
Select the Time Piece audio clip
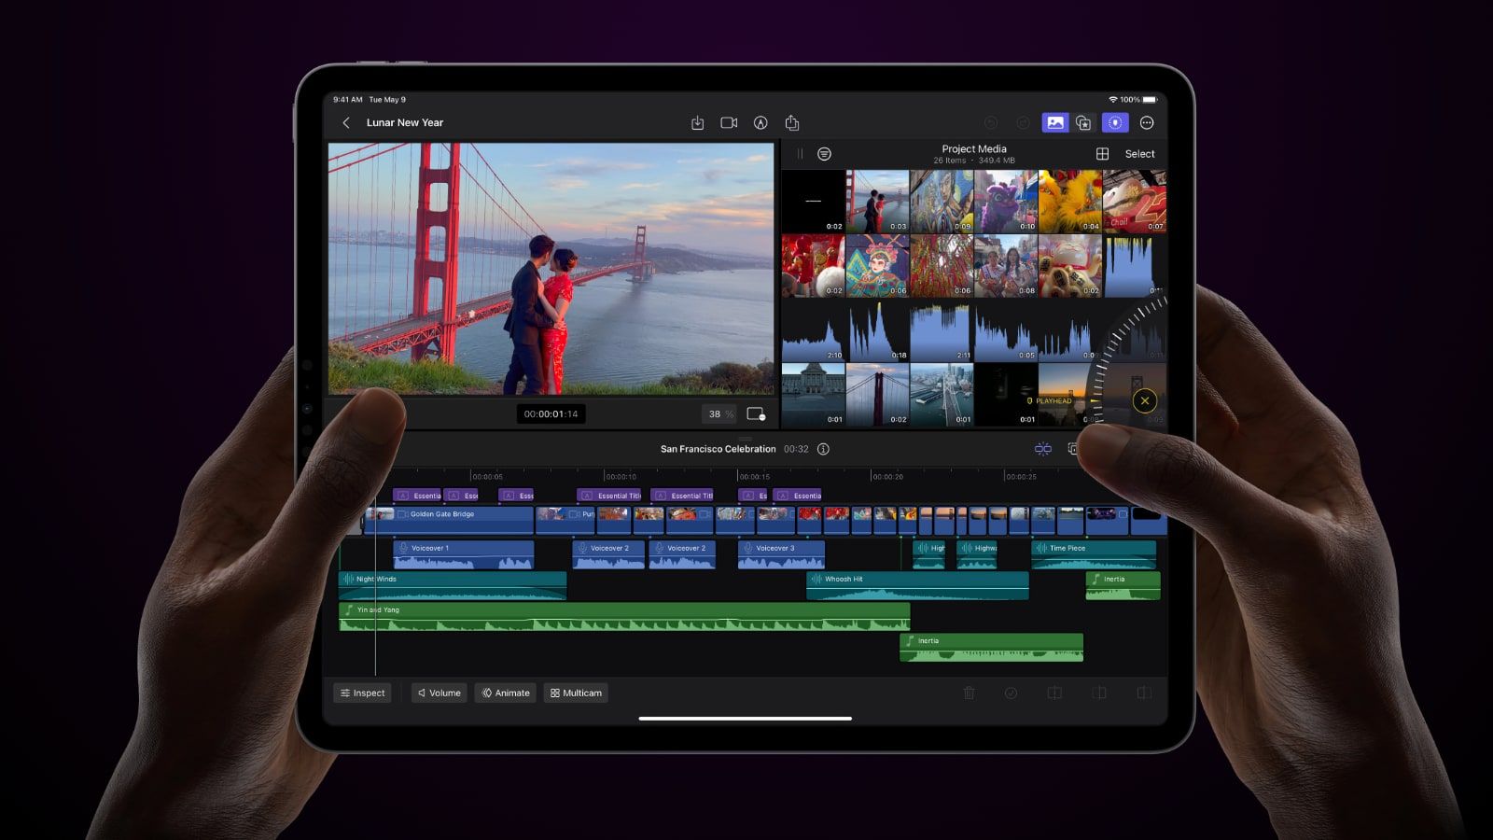coord(1094,554)
